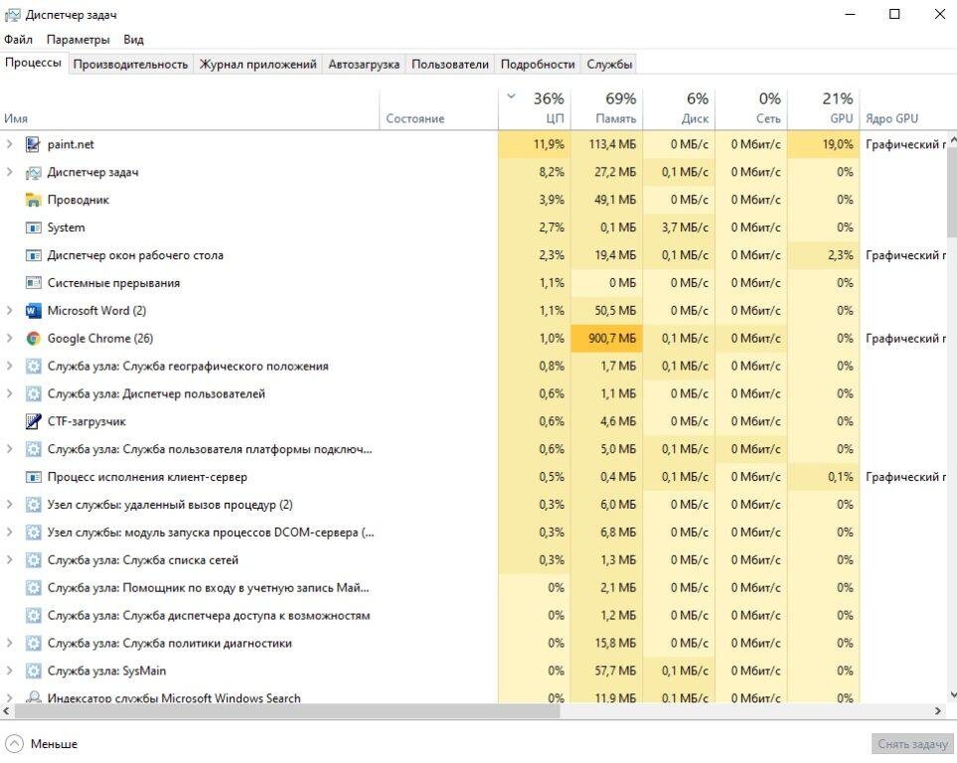Open the Вид menu
Screen dimensions: 957x763
coord(133,40)
